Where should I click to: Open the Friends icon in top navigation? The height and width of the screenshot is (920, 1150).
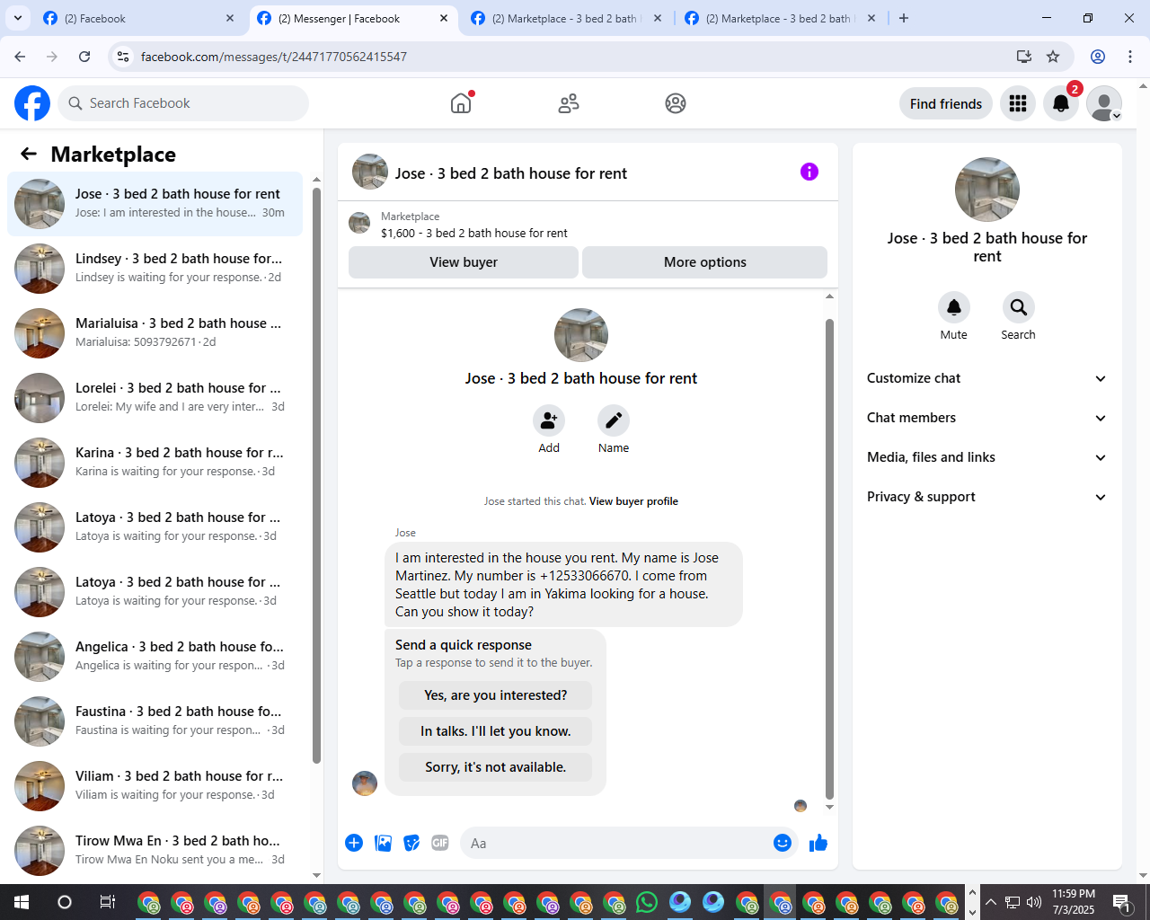tap(569, 103)
